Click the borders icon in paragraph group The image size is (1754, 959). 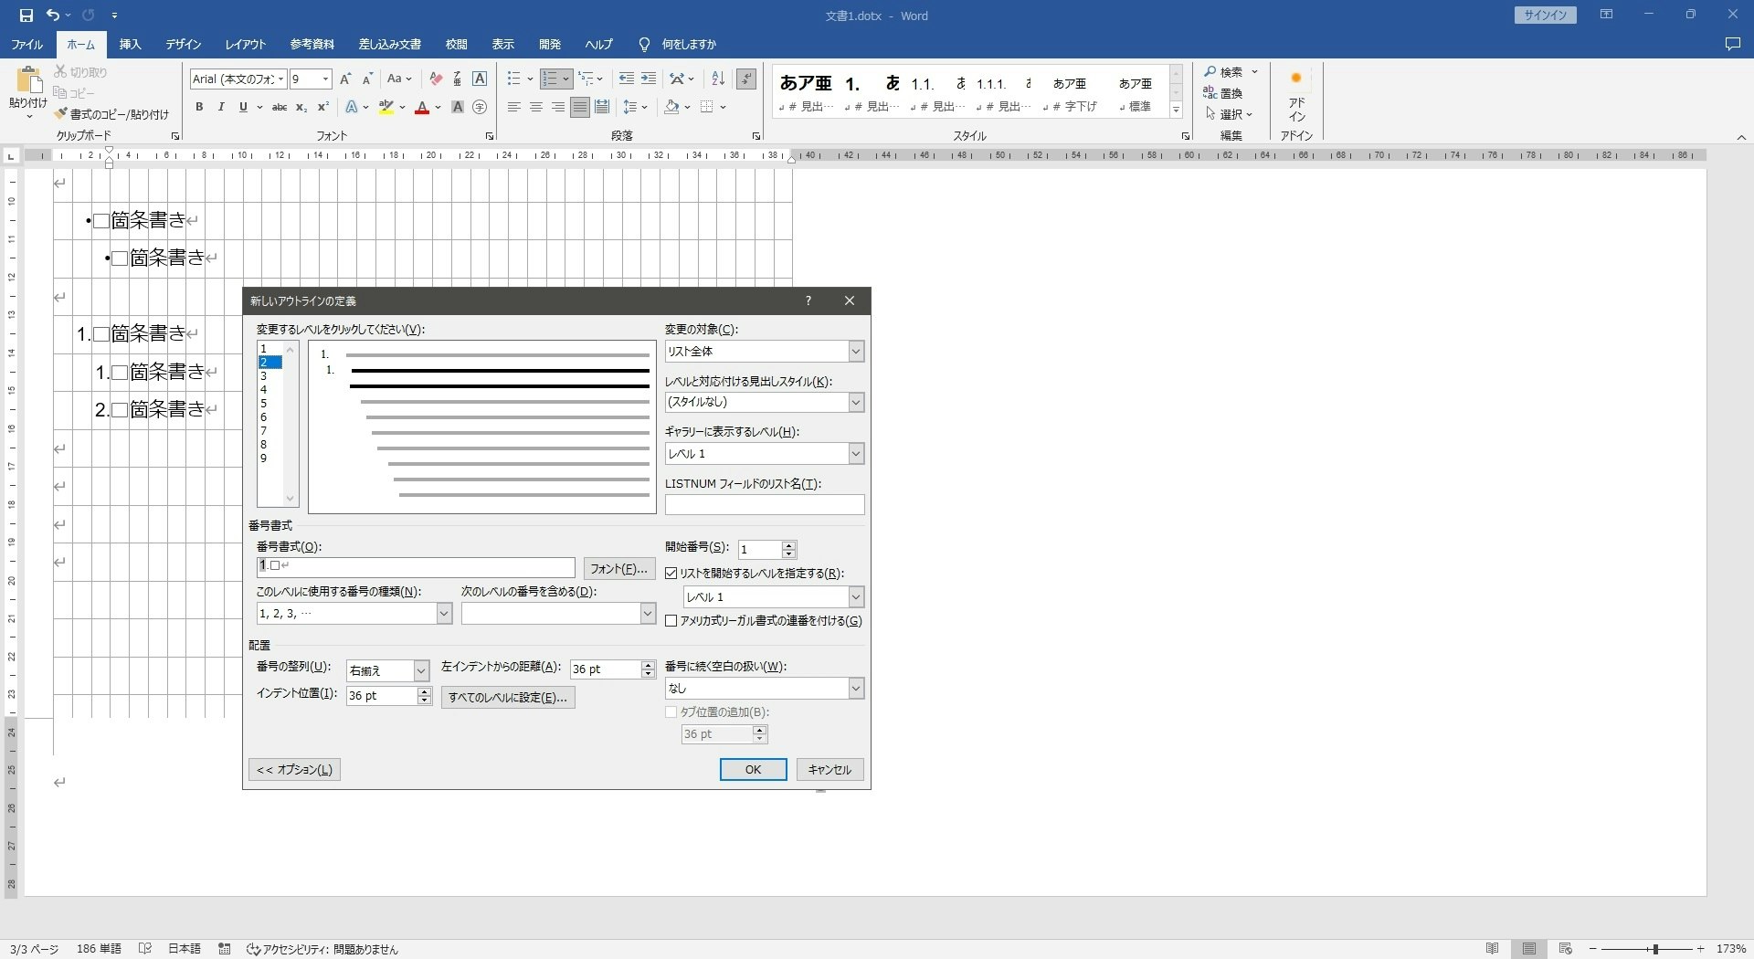click(x=707, y=107)
